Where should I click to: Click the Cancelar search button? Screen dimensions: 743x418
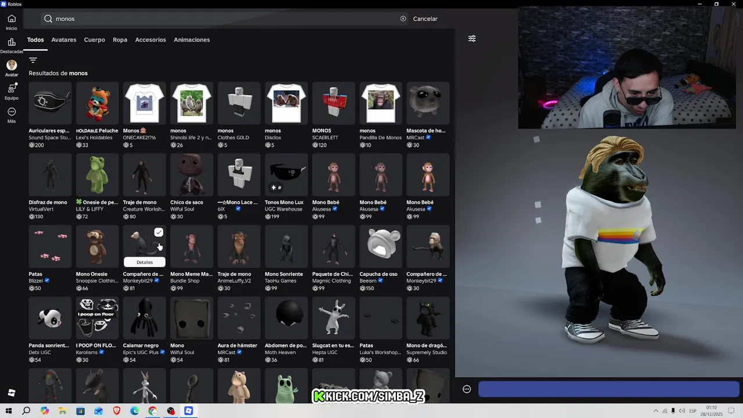click(x=425, y=19)
